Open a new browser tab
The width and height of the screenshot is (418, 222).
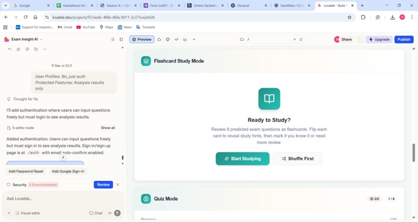(362, 5)
